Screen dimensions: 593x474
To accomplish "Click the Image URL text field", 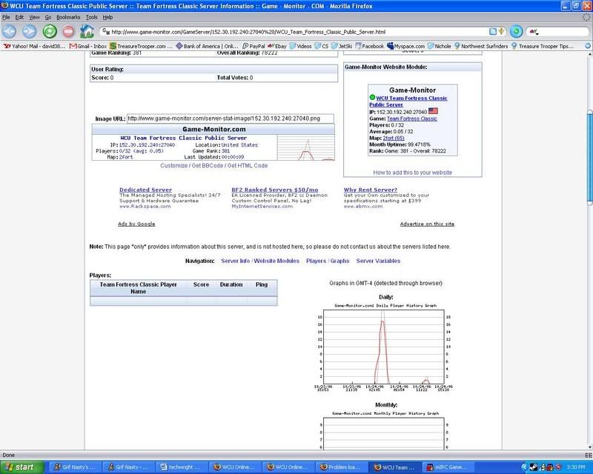I will pos(230,118).
